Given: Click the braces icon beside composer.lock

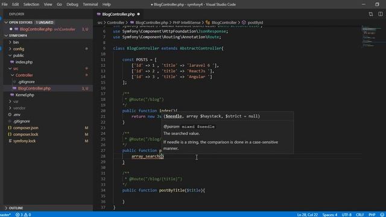Looking at the screenshot, I should point(10,134).
